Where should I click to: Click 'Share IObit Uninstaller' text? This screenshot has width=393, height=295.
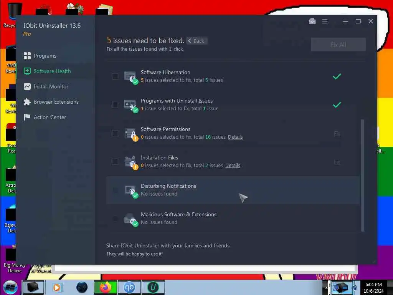(x=168, y=245)
